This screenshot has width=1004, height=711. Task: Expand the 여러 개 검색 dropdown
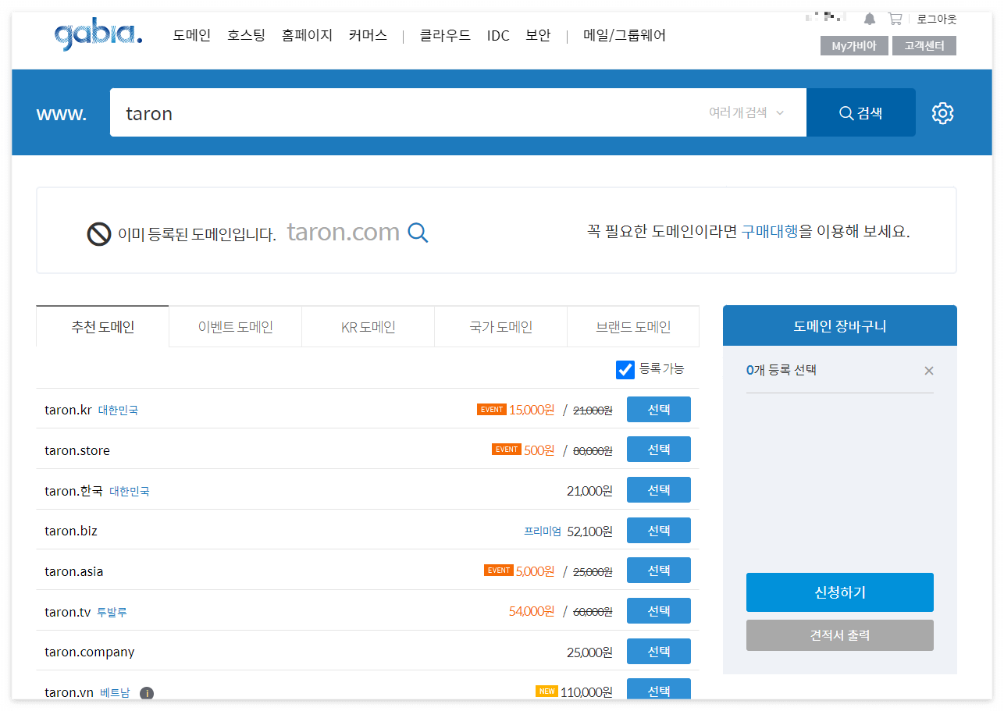[746, 112]
